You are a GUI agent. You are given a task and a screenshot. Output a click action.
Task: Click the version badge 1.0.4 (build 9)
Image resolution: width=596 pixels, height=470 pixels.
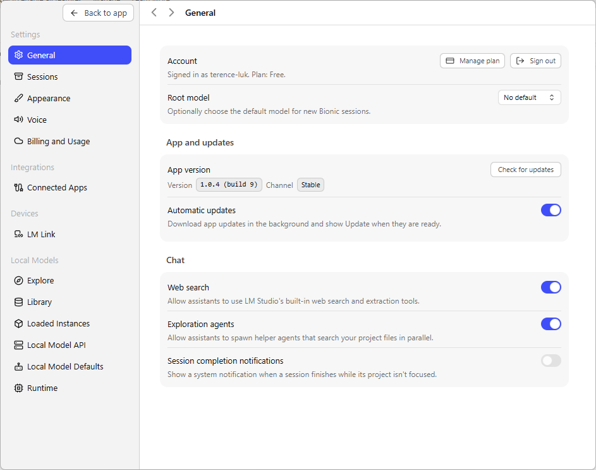(229, 185)
